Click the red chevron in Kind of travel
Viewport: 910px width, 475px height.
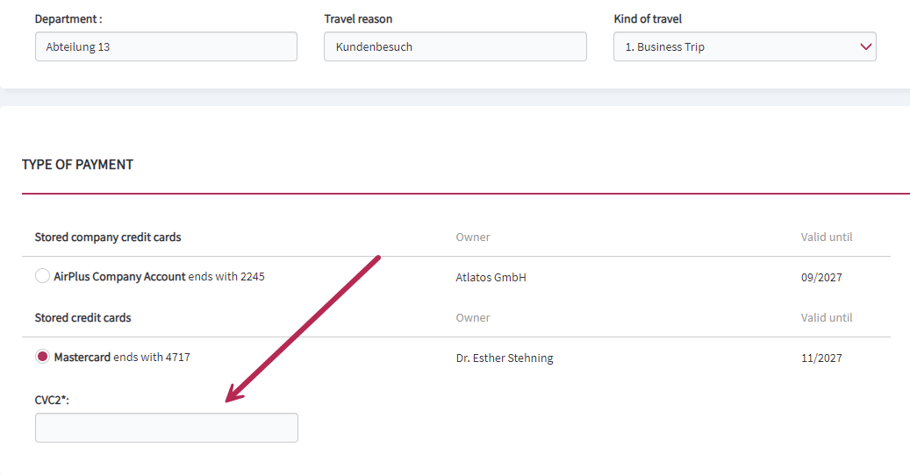coord(865,47)
